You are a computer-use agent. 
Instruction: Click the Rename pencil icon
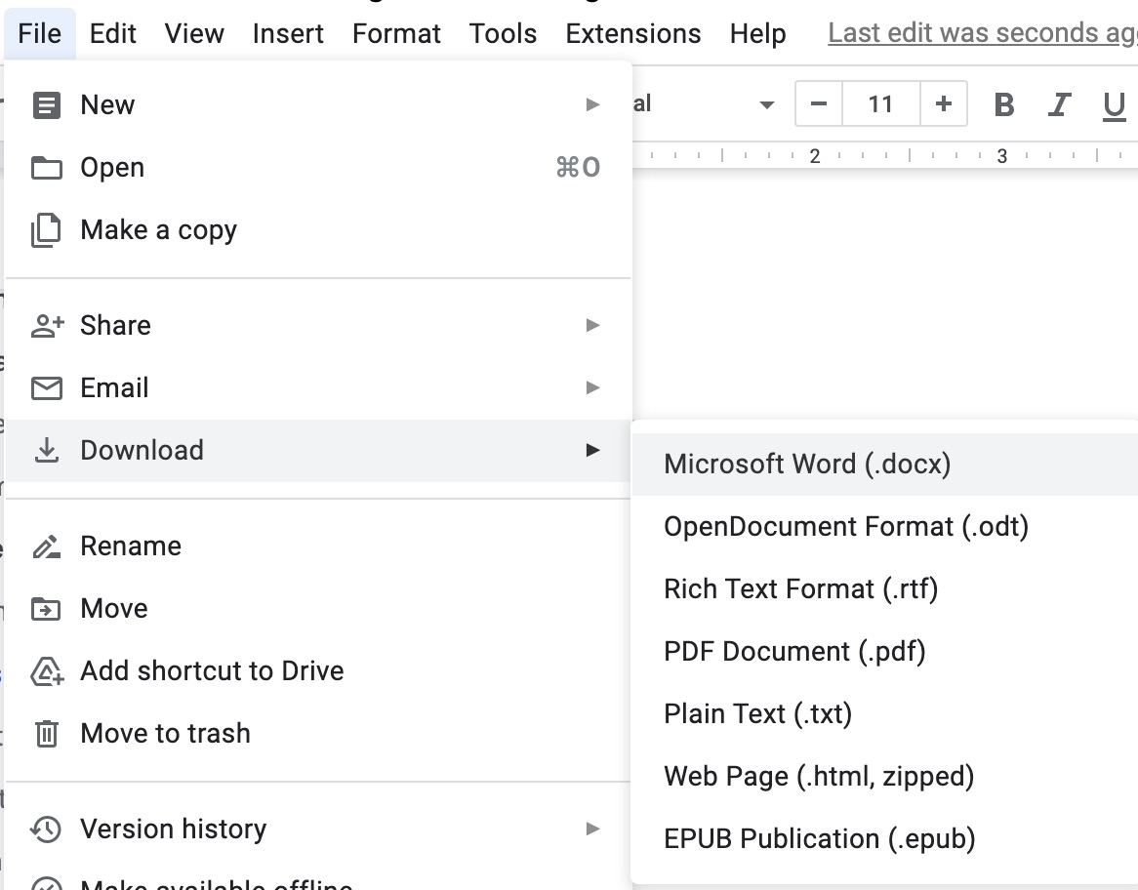pyautogui.click(x=46, y=546)
